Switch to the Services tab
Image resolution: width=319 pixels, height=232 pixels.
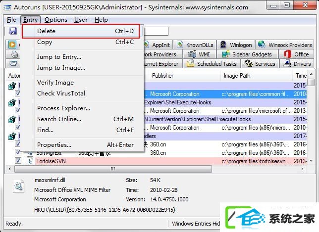click(x=260, y=64)
